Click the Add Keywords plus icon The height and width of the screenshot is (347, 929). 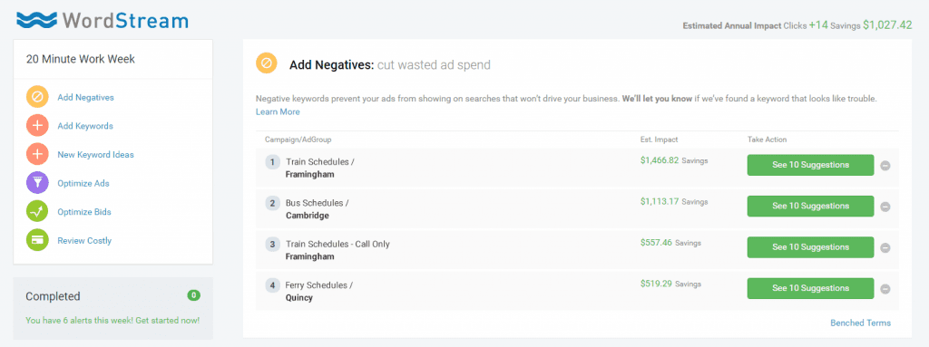37,126
